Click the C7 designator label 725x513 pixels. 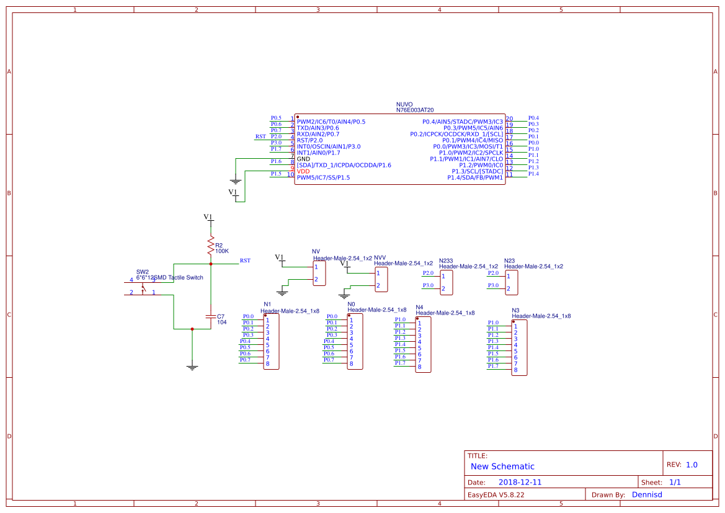(221, 317)
